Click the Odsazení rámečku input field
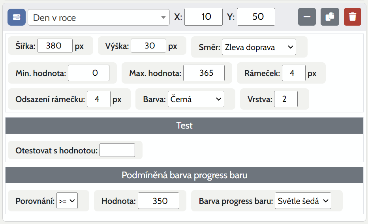 pyautogui.click(x=98, y=99)
